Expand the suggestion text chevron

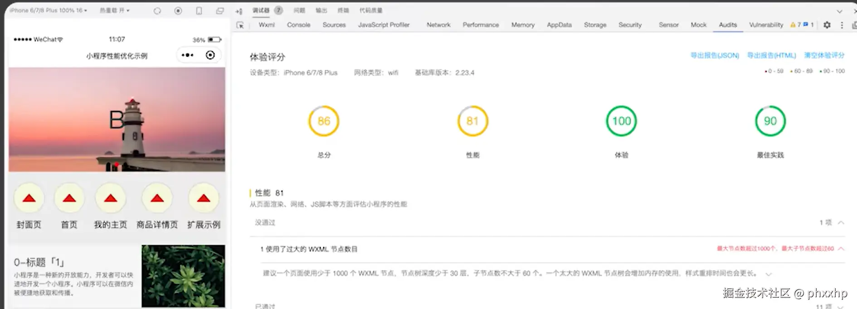pyautogui.click(x=769, y=274)
